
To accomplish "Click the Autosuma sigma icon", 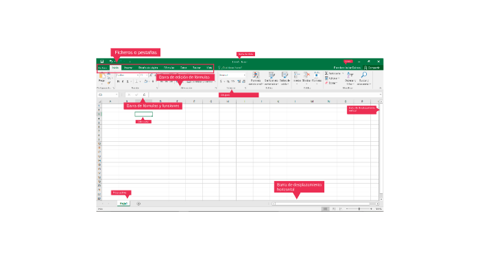I will pos(326,73).
